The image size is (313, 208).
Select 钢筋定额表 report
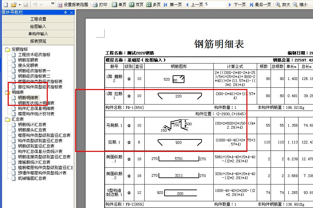28,60
